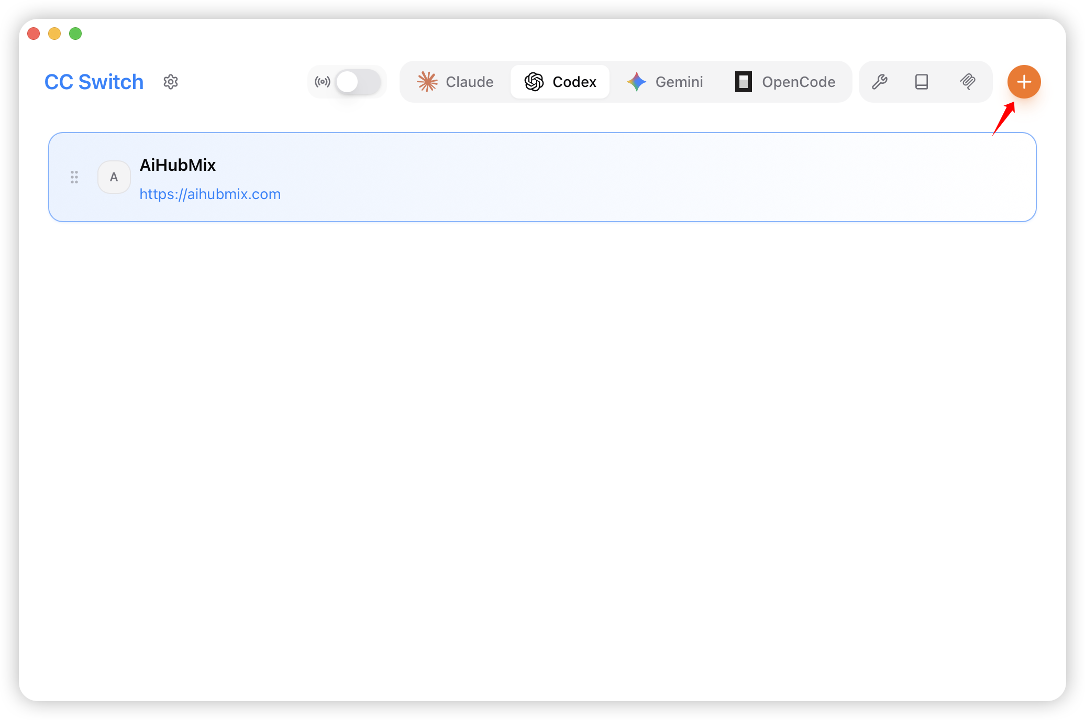Screen dimensions: 1085x720
Task: Open the book icon panel
Action: coord(922,82)
